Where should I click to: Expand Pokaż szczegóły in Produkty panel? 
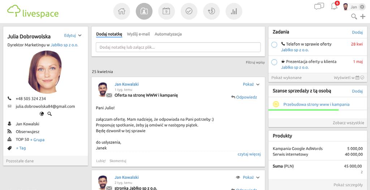click(x=348, y=185)
